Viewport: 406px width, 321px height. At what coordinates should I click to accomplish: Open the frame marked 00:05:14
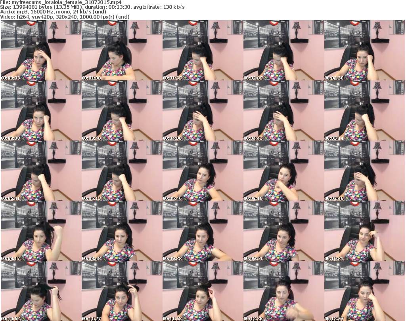click(x=364, y=111)
